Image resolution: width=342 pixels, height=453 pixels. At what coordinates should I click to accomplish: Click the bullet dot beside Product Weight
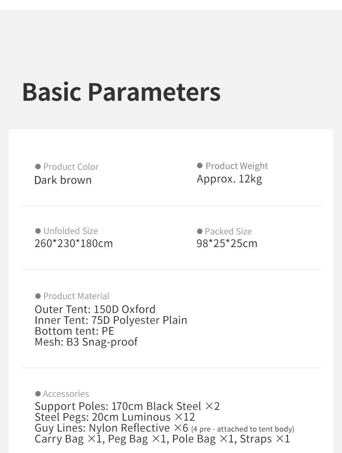[x=200, y=166]
